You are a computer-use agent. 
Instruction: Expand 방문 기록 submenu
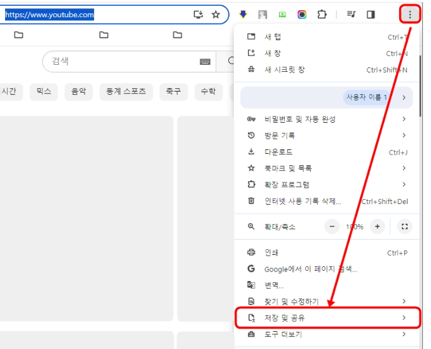pyautogui.click(x=327, y=135)
